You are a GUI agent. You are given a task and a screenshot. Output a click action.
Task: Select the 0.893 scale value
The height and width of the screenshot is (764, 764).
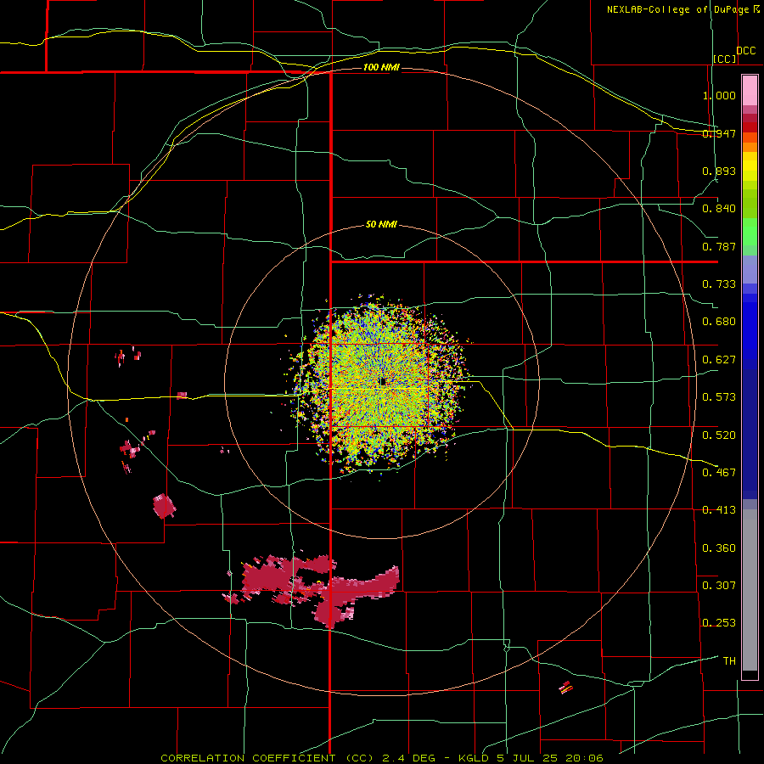pos(719,171)
